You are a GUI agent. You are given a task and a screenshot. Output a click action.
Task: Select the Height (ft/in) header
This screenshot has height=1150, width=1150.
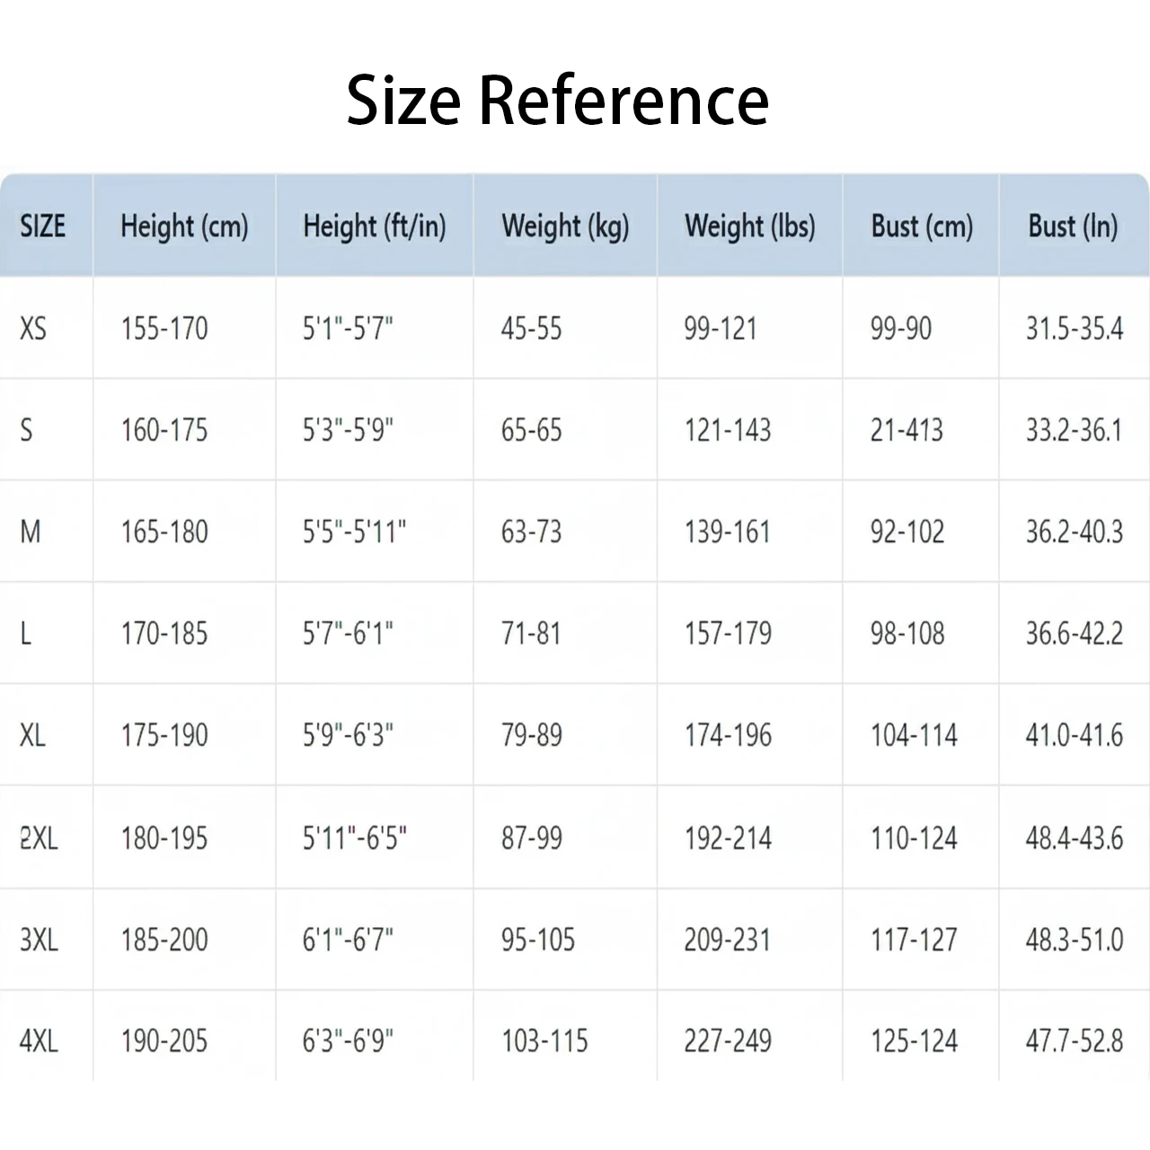tap(374, 226)
